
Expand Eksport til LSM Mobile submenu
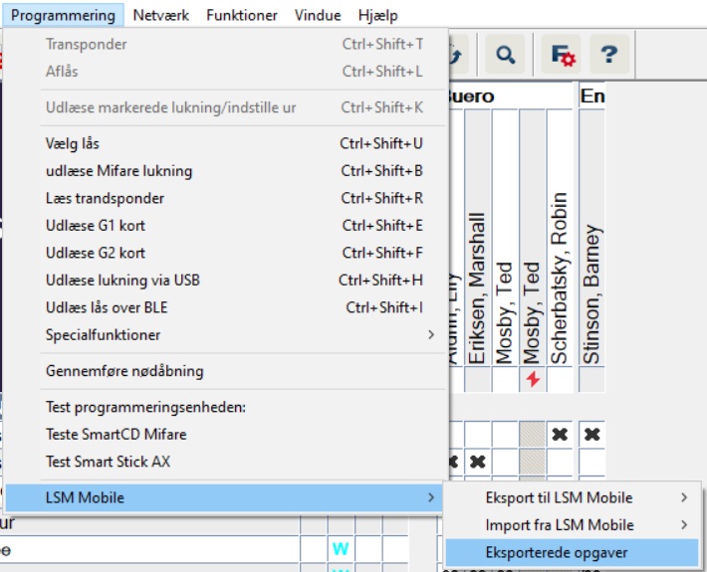pos(683,497)
